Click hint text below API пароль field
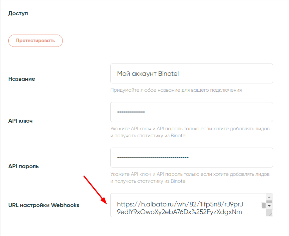The height and width of the screenshot is (236, 289). pos(190,177)
